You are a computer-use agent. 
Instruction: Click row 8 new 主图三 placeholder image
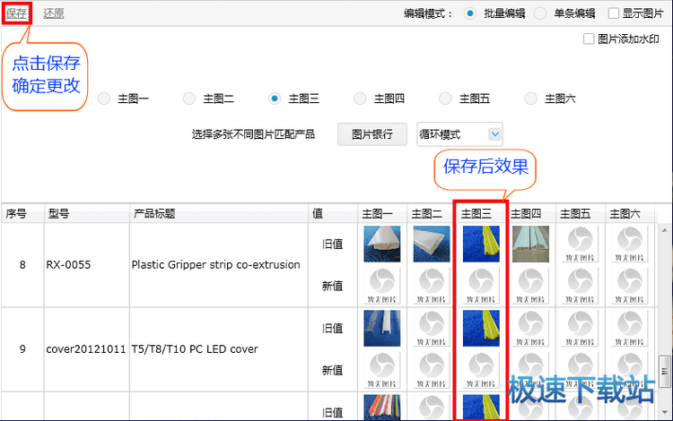click(481, 286)
